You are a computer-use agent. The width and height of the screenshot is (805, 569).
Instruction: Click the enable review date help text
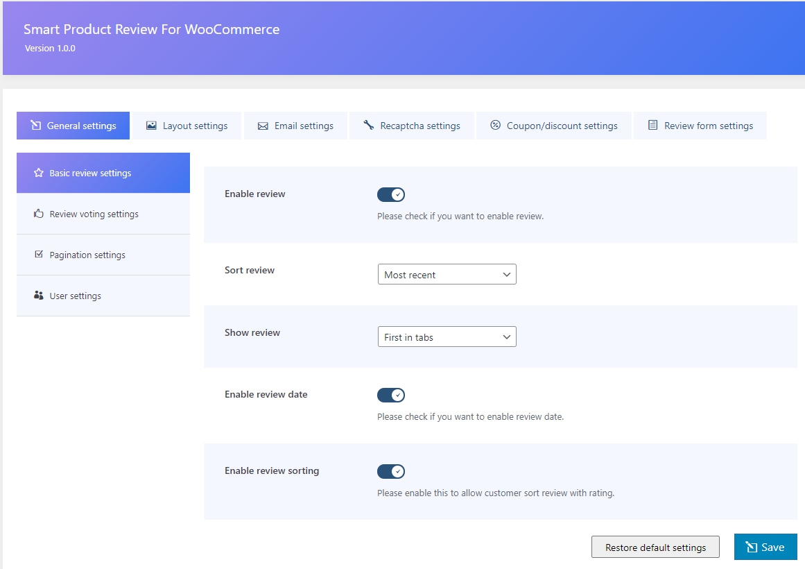470,417
